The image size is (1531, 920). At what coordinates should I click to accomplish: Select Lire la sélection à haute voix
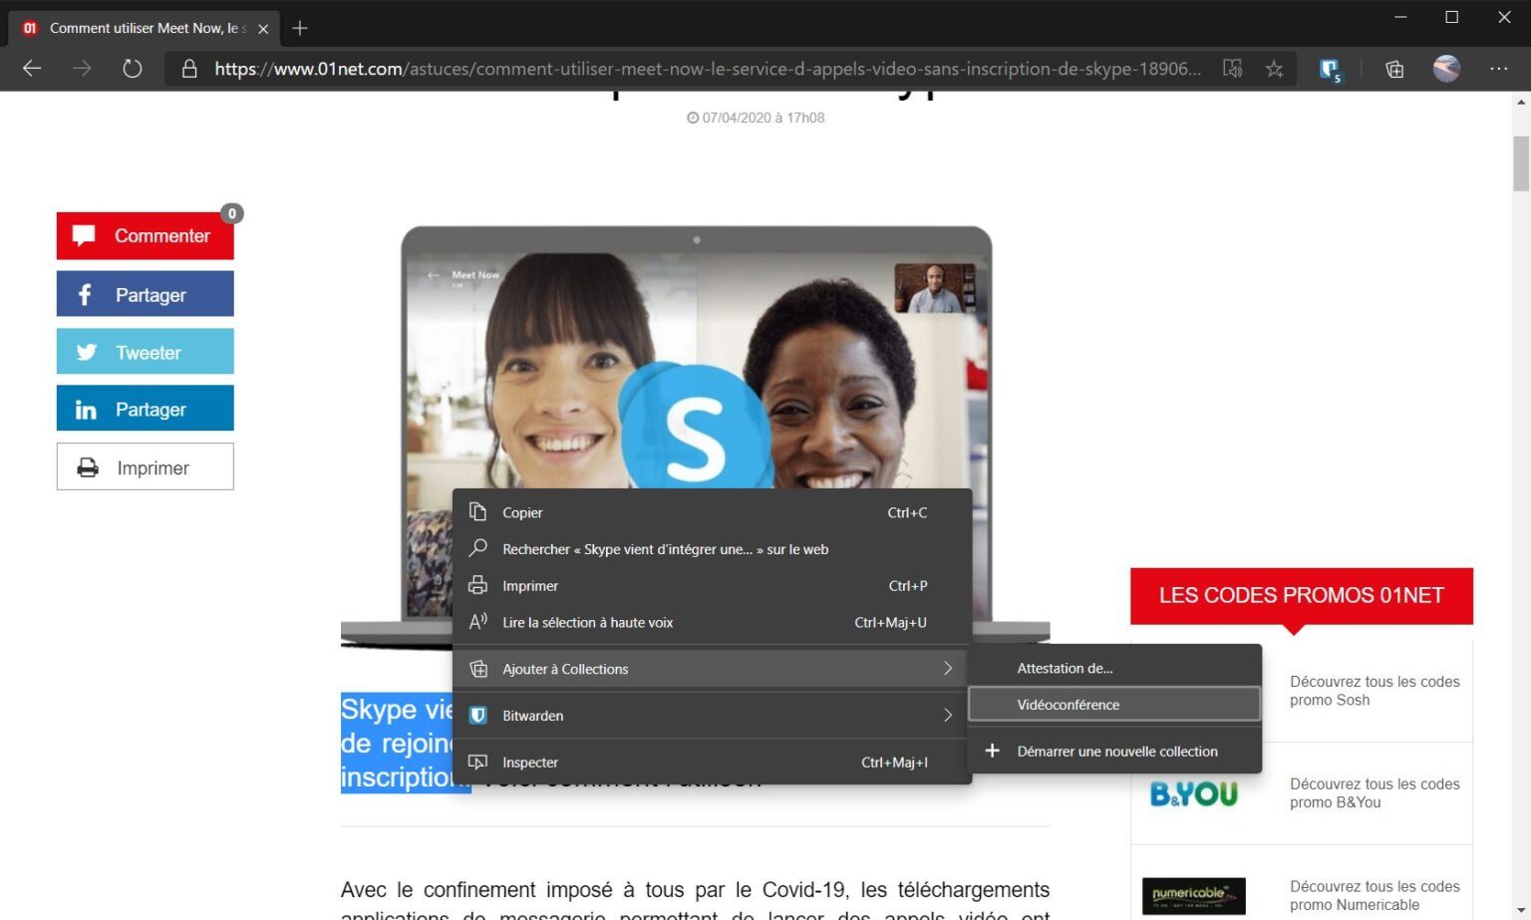click(712, 622)
